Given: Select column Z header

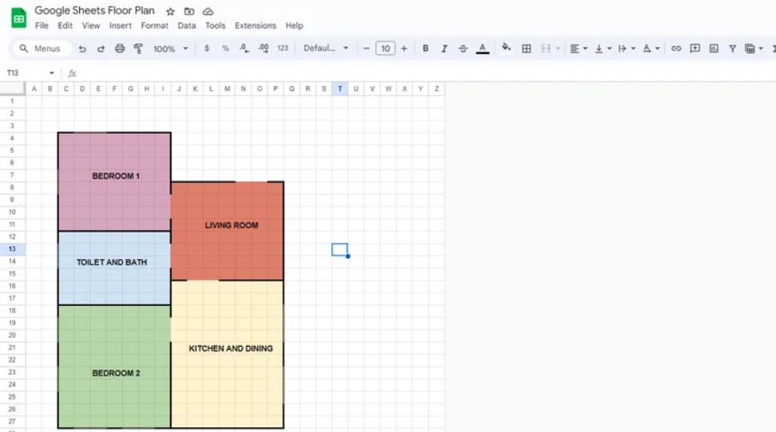Looking at the screenshot, I should click(436, 88).
